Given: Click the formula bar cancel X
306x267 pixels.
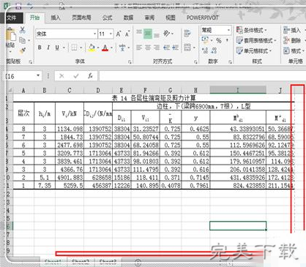Looking at the screenshot, I should pyautogui.click(x=61, y=76).
